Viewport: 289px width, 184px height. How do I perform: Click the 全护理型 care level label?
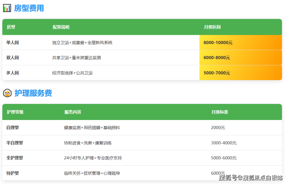15,158
